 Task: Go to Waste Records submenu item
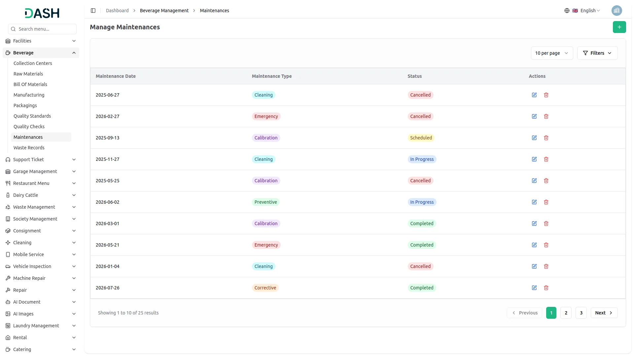pyautogui.click(x=29, y=148)
